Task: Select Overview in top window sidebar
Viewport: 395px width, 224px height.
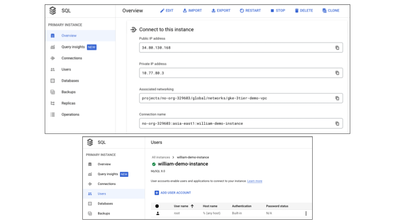Action: click(80, 36)
